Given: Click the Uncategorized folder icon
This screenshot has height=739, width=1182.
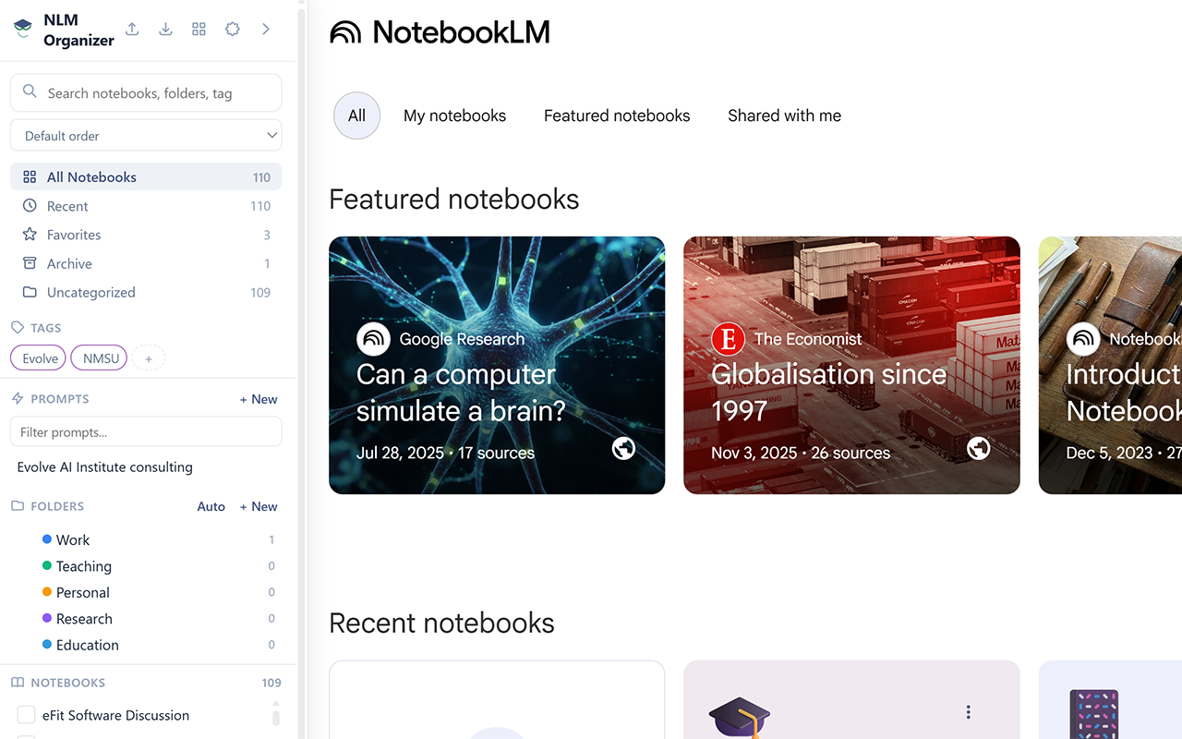Looking at the screenshot, I should pos(30,292).
